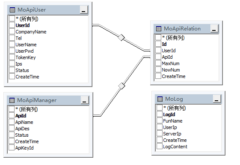Check CreateTime column in MoApiManager

coord(12,141)
